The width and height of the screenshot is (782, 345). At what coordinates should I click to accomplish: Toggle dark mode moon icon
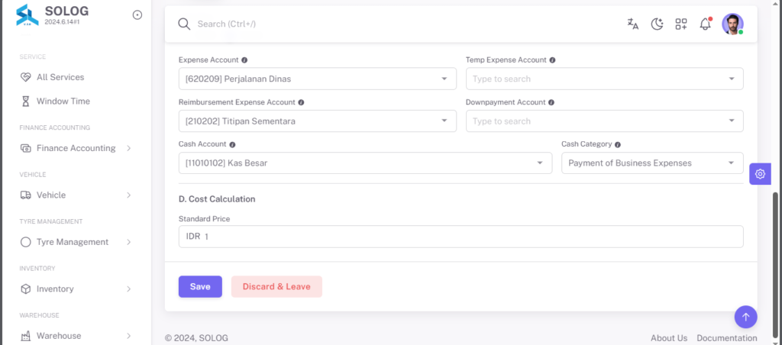tap(657, 24)
